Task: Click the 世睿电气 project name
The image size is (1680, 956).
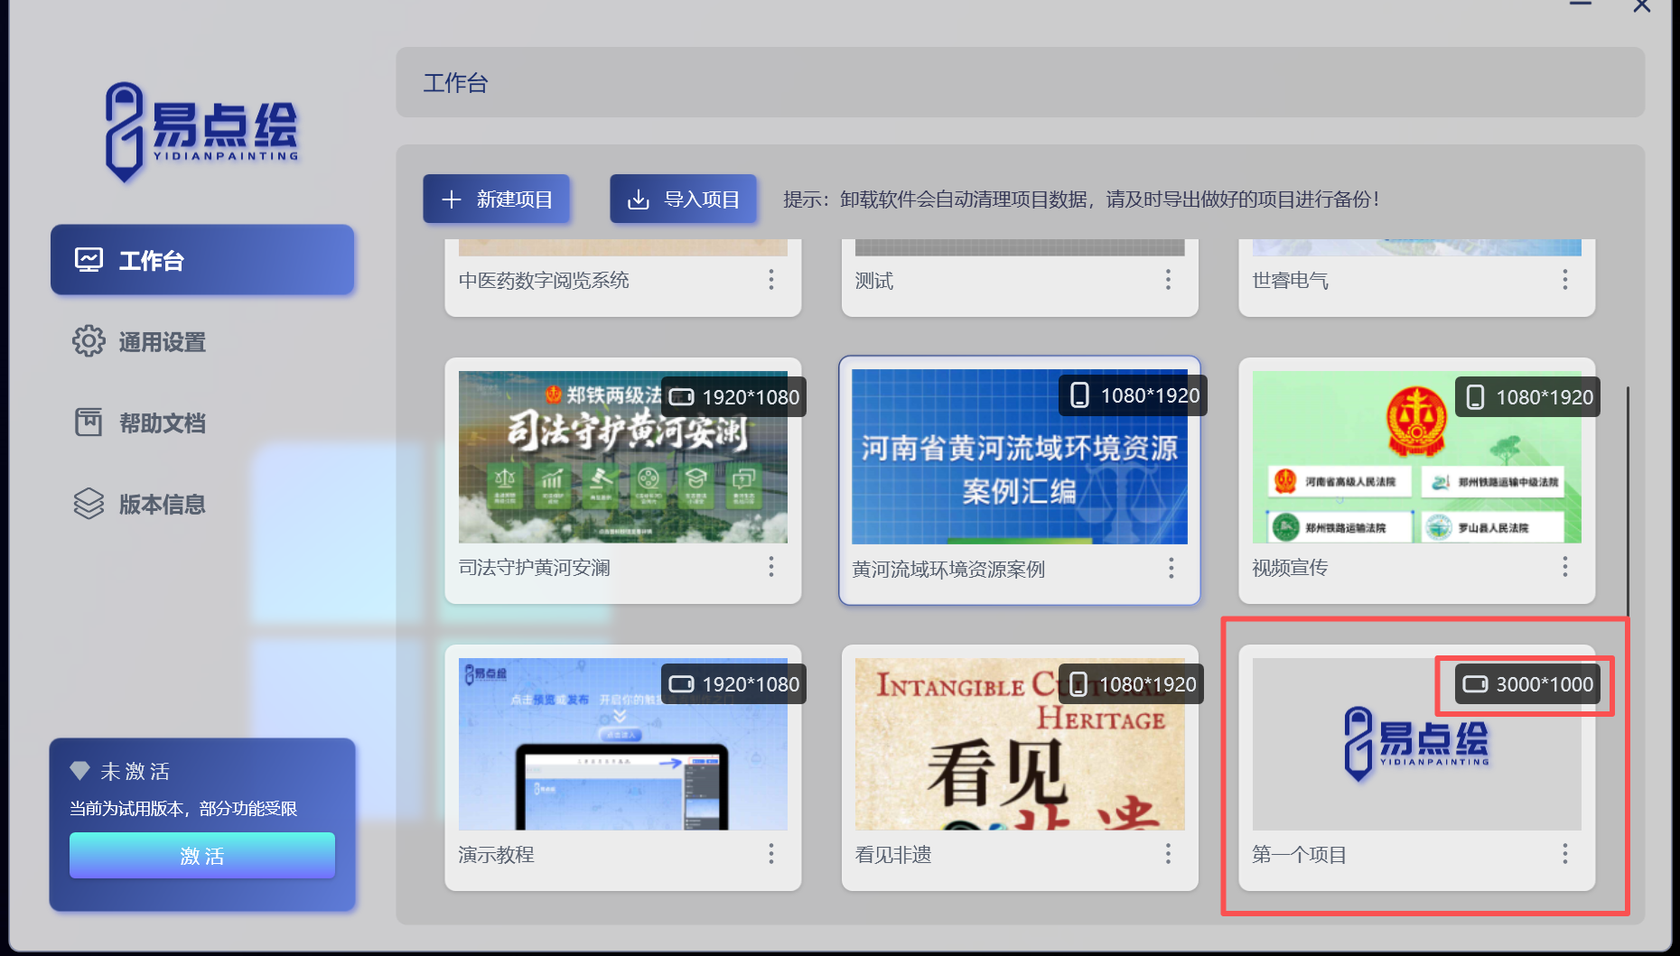Action: coord(1290,281)
